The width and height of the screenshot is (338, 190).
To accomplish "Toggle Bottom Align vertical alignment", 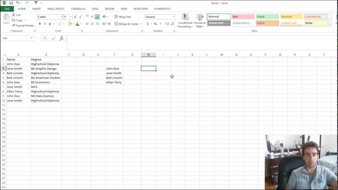I will 97,17.
